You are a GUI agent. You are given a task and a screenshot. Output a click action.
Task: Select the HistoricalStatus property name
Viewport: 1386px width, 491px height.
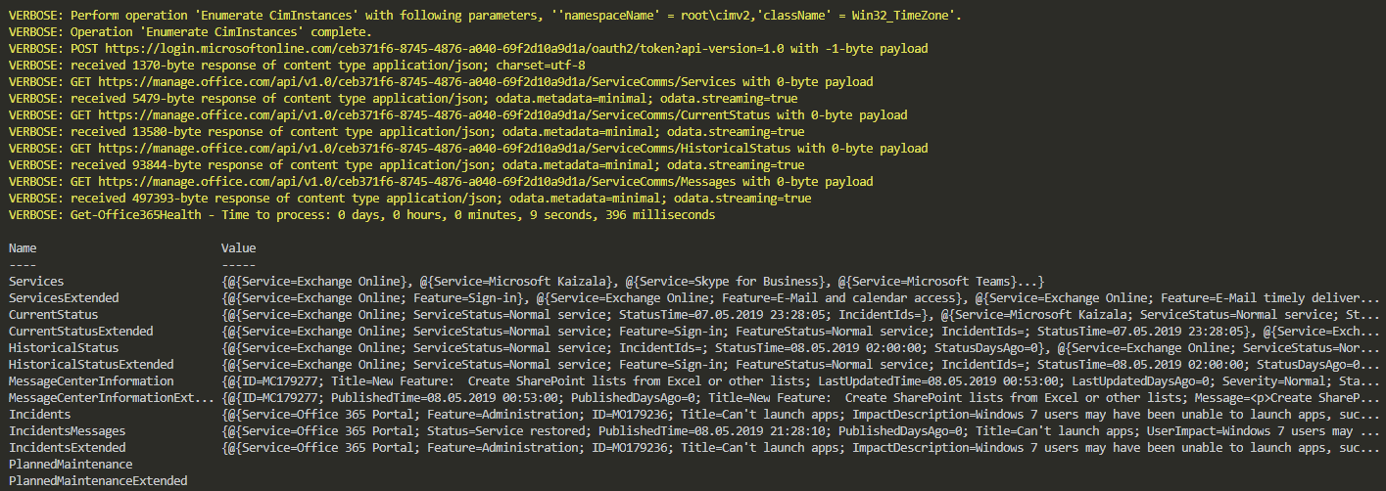(64, 348)
